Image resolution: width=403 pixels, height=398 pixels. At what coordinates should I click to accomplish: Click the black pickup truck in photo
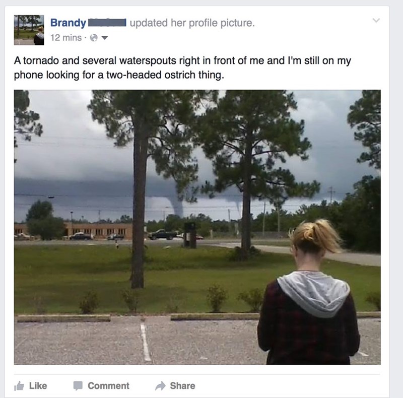[x=163, y=234]
